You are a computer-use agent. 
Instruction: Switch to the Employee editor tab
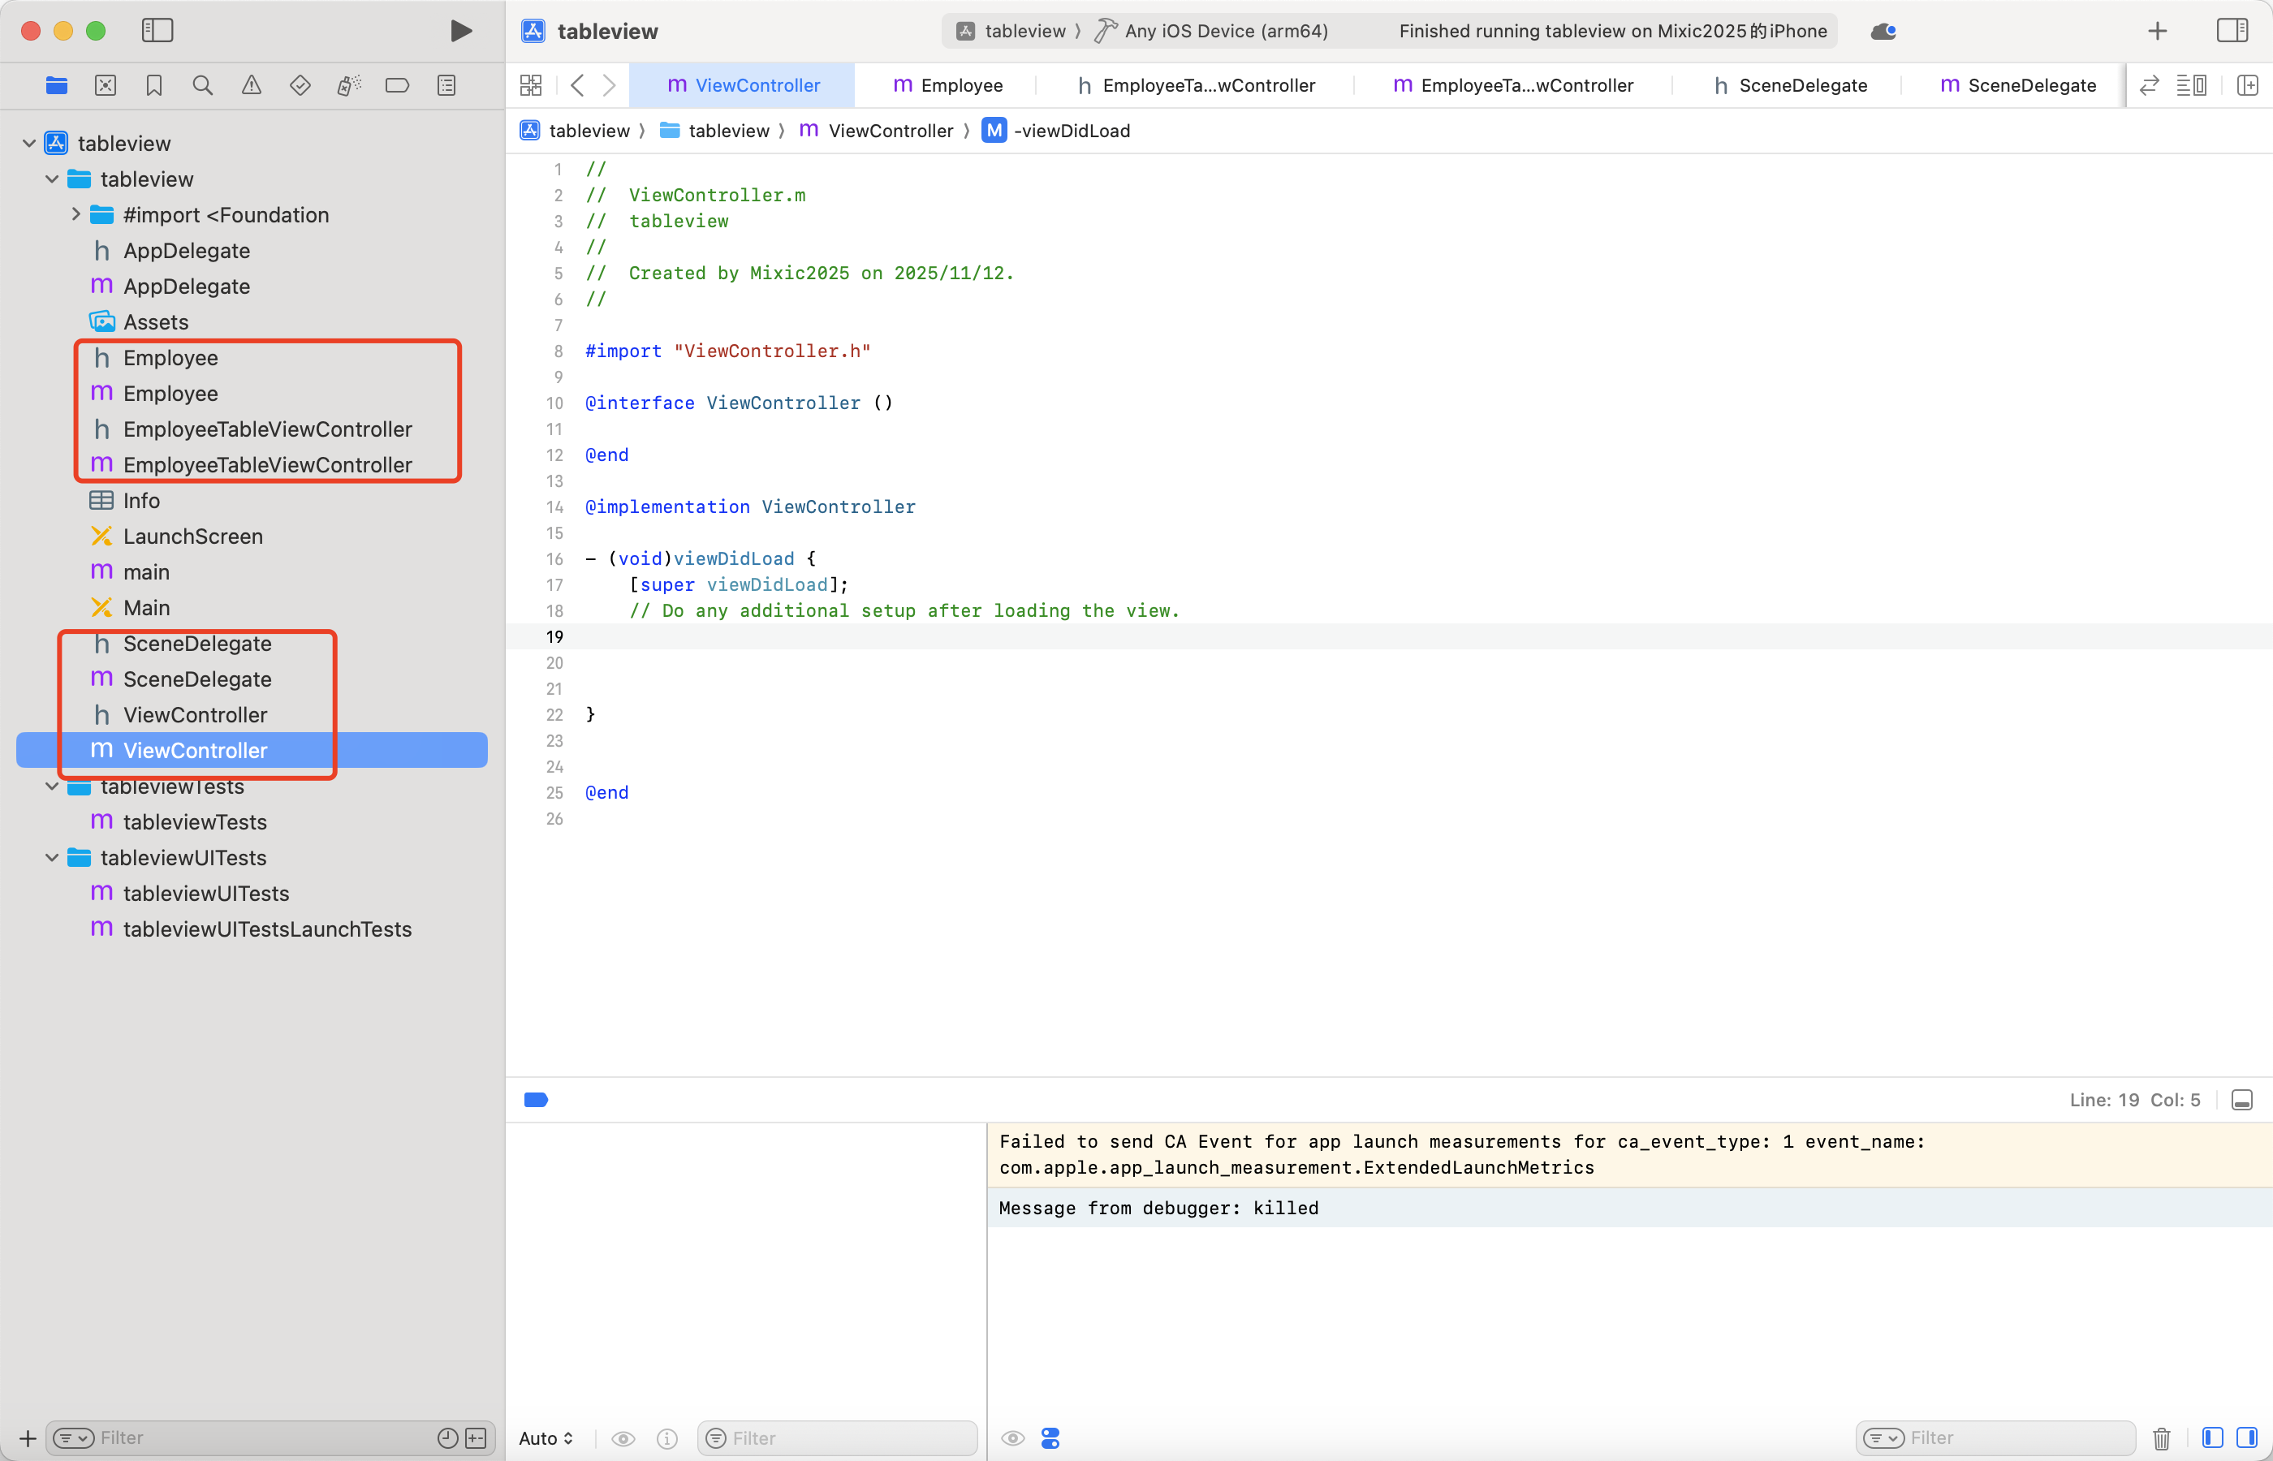click(947, 85)
